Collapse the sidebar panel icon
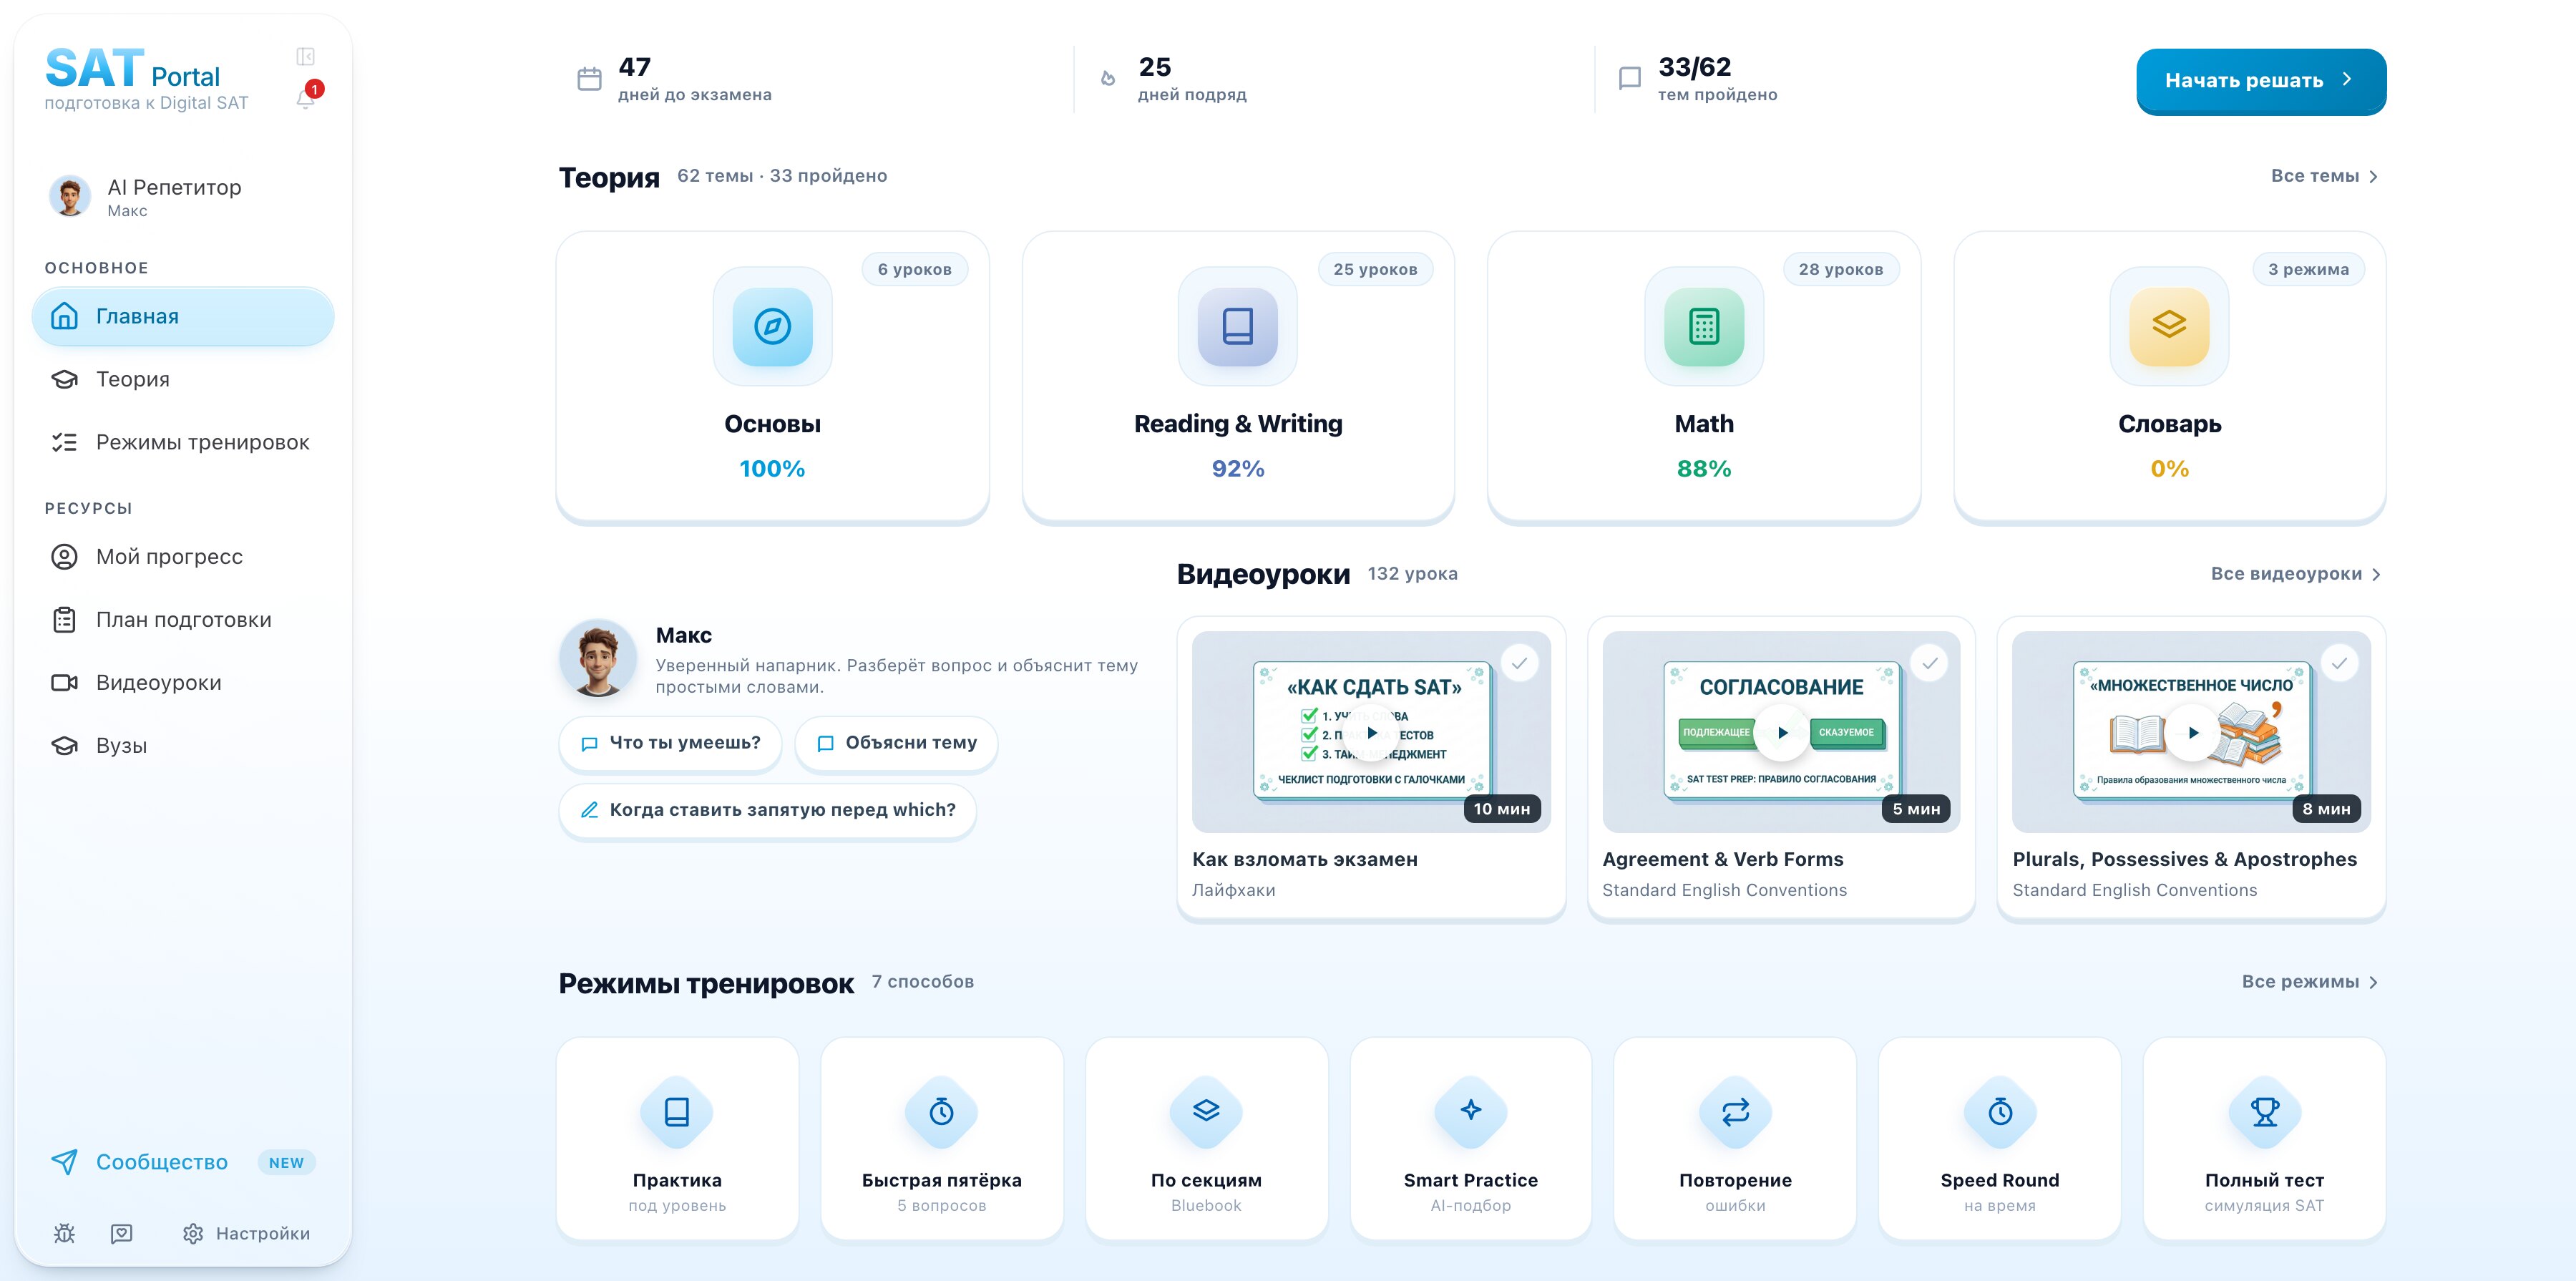This screenshot has width=2576, height=1281. [x=306, y=56]
